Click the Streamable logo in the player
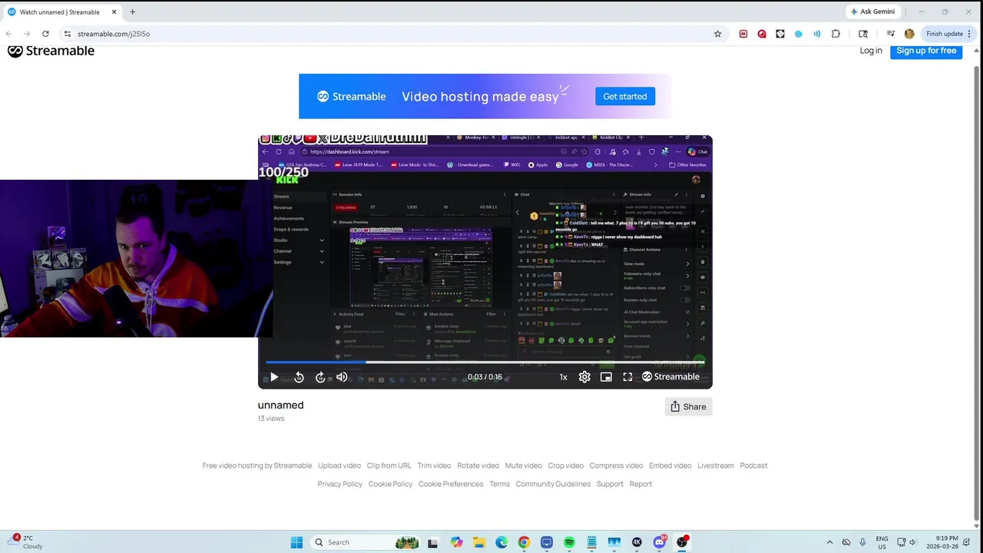Image resolution: width=983 pixels, height=553 pixels. [x=670, y=376]
